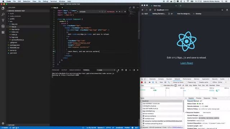Click the Learn React link on the page
Screen dimensions: 230x129
[187, 63]
